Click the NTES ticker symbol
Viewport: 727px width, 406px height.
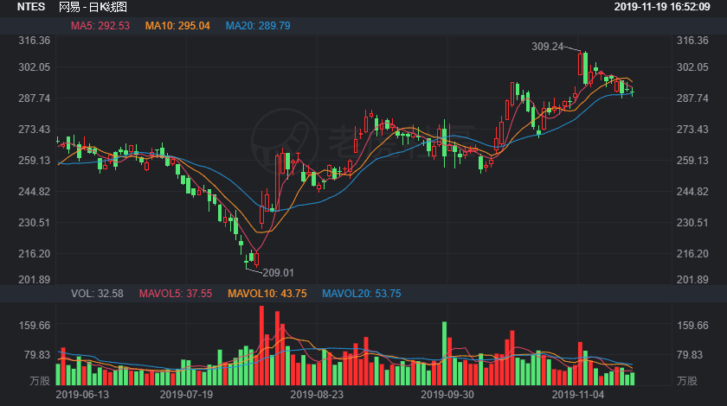(30, 7)
